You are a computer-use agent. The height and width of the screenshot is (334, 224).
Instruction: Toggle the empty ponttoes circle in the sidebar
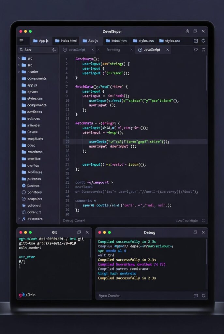(23, 192)
